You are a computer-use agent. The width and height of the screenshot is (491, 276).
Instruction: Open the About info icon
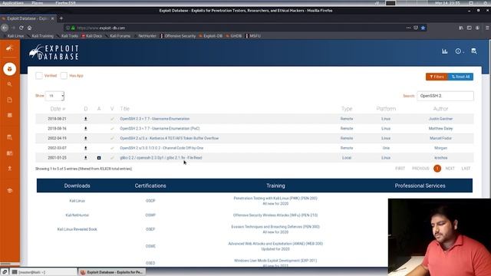[459, 51]
